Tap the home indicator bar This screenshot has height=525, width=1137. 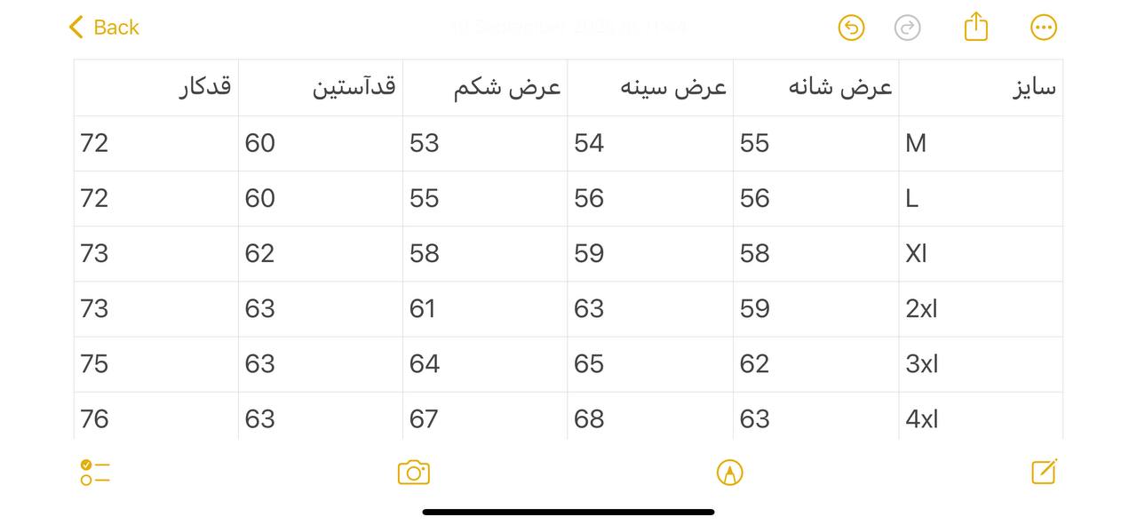pos(568,512)
